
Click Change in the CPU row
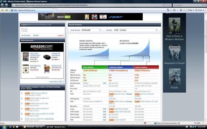[x=129, y=94]
